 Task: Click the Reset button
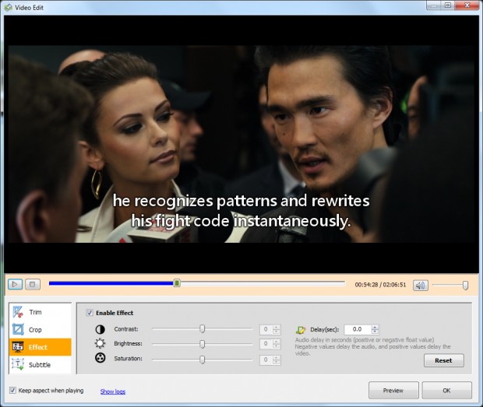(443, 360)
